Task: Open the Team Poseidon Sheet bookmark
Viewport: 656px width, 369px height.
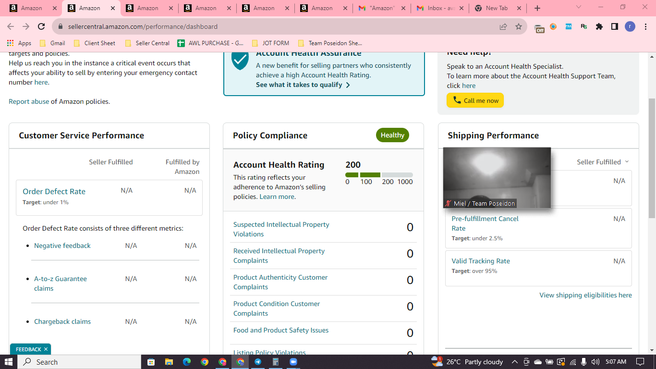Action: tap(330, 43)
